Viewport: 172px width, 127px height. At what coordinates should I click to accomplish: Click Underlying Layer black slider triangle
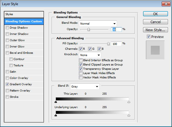pos(56,115)
